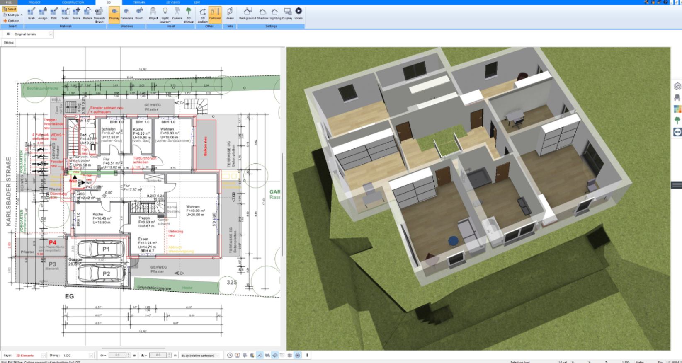Create a 3D section
682x363 pixels.
203,15
